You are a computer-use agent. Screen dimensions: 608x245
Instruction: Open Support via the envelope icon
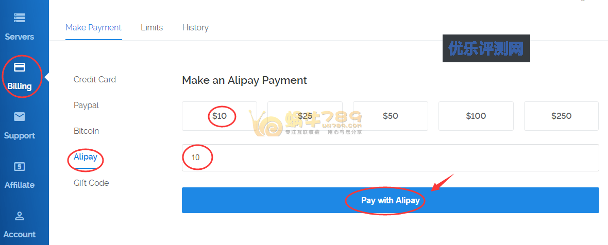click(x=20, y=117)
